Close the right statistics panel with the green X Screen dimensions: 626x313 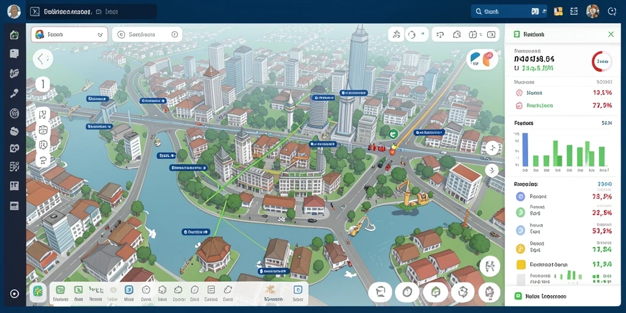[x=611, y=34]
